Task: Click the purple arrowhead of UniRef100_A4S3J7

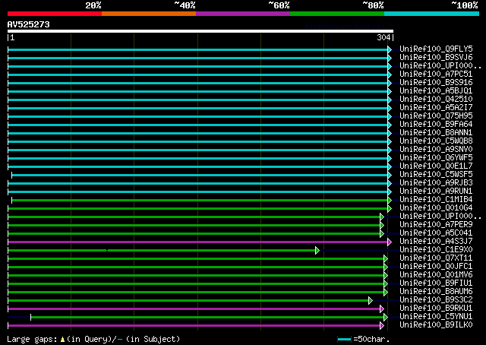Action: coord(390,242)
